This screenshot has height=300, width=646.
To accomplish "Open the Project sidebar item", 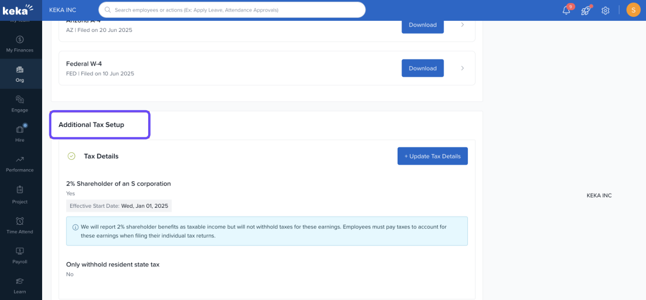I will [20, 194].
